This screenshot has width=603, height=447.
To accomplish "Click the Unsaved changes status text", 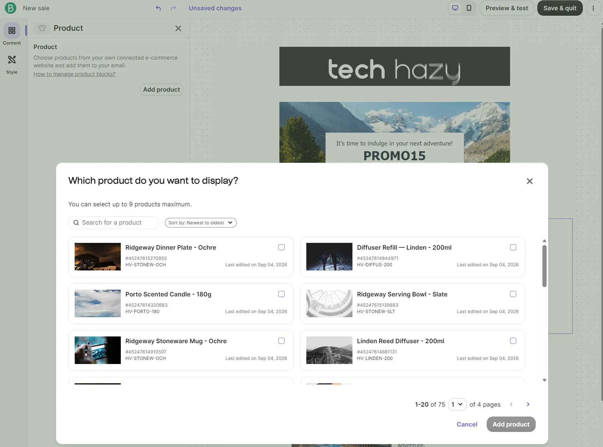I will [215, 8].
